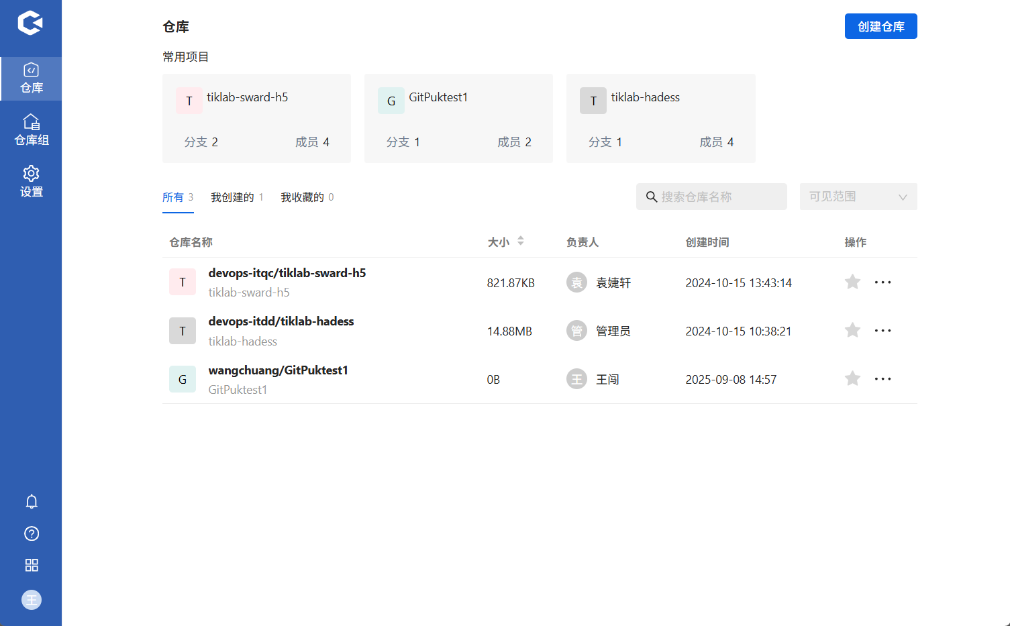Click the 创建时间 column header
Image resolution: width=1010 pixels, height=626 pixels.
707,242
